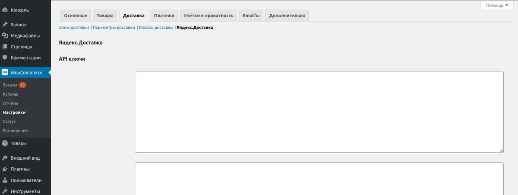Open Купоны in the WooCommerce submenu
This screenshot has height=195, width=518.
pos(10,94)
